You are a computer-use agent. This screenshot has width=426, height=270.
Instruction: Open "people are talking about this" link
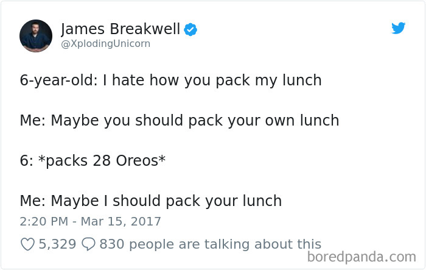(x=224, y=244)
